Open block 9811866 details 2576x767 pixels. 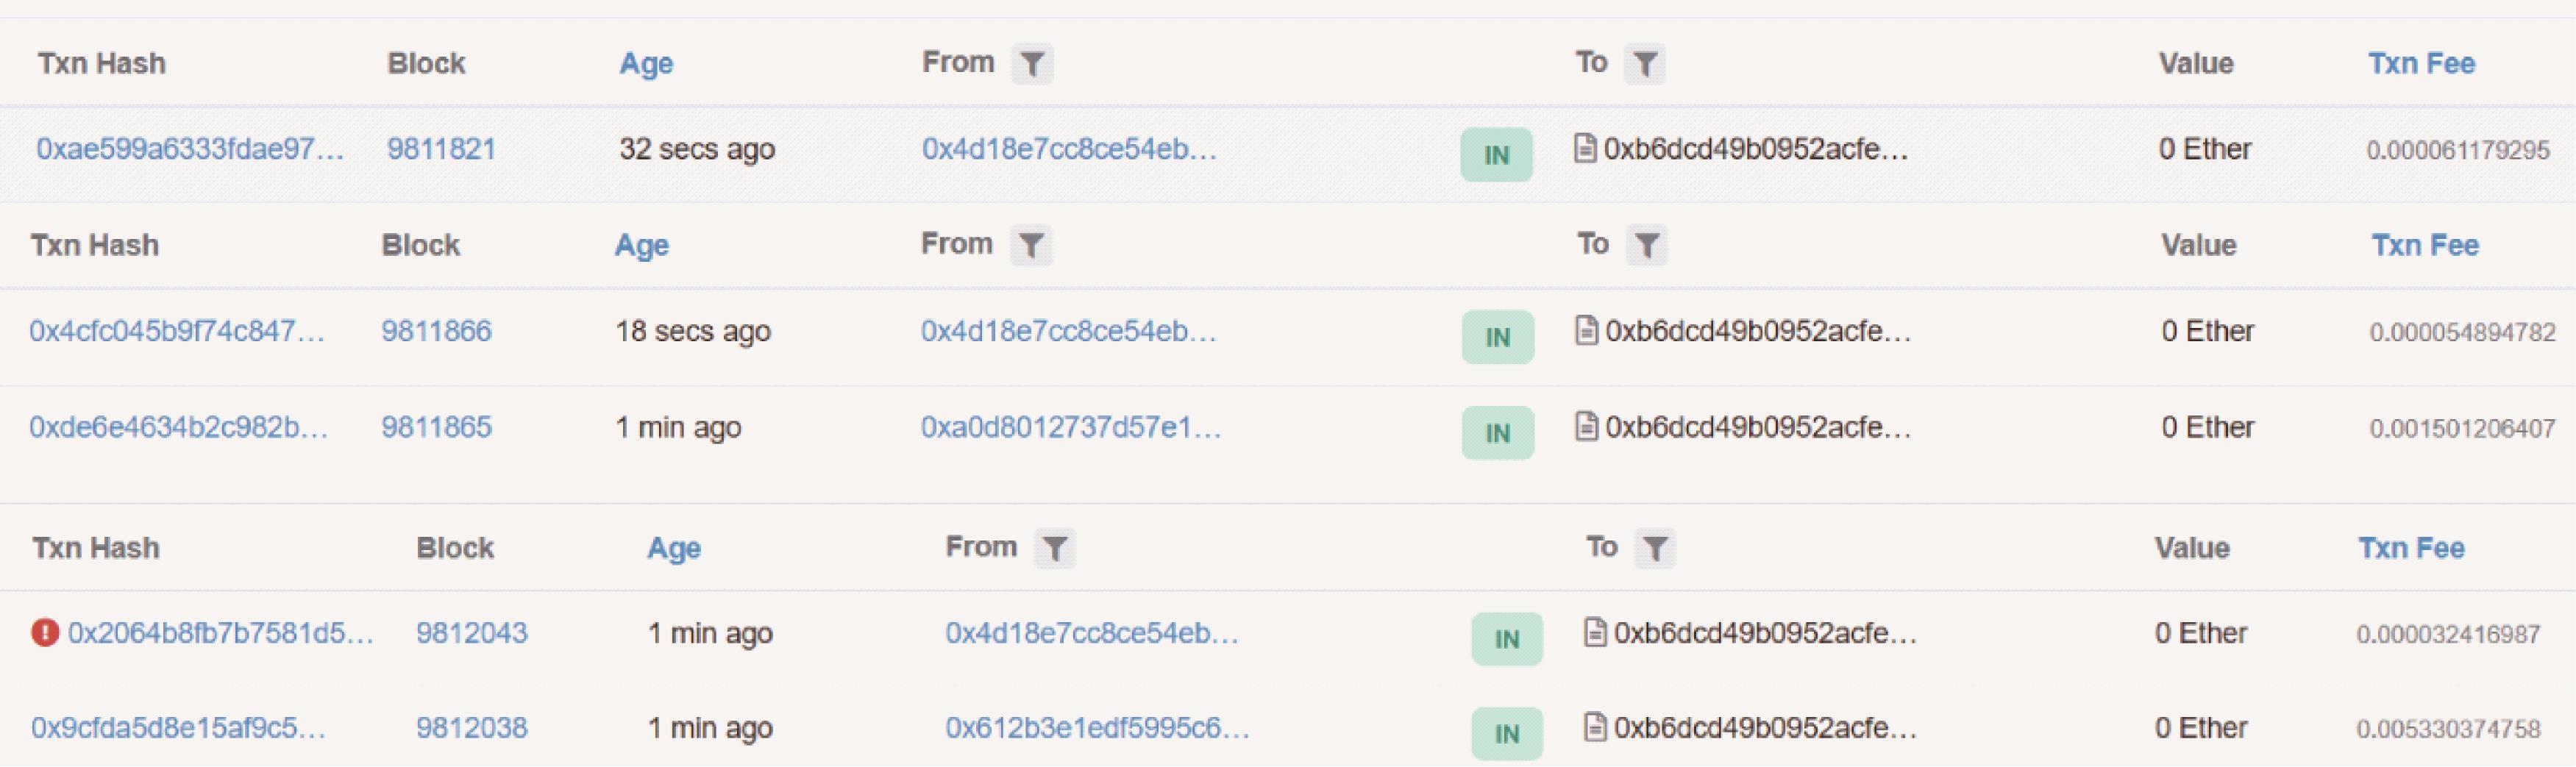pyautogui.click(x=436, y=331)
